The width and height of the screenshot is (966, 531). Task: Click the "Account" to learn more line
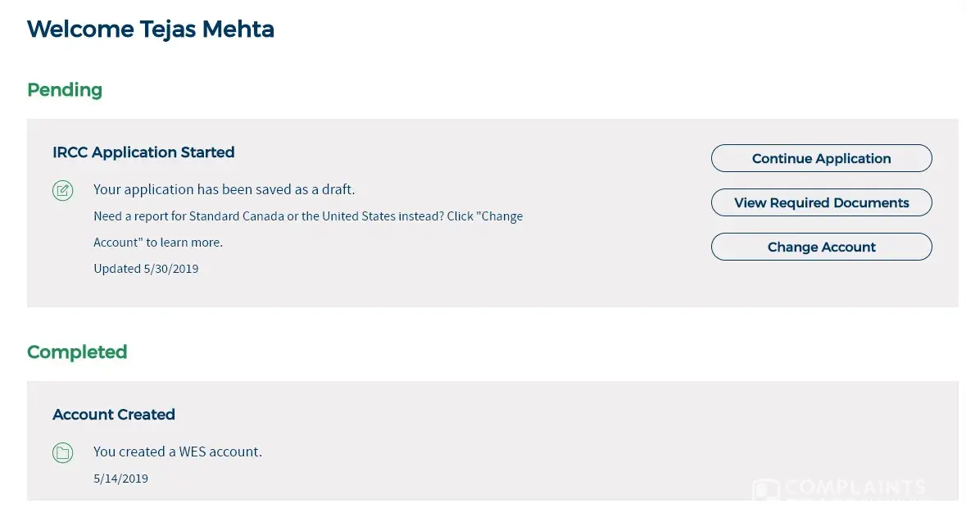click(158, 243)
